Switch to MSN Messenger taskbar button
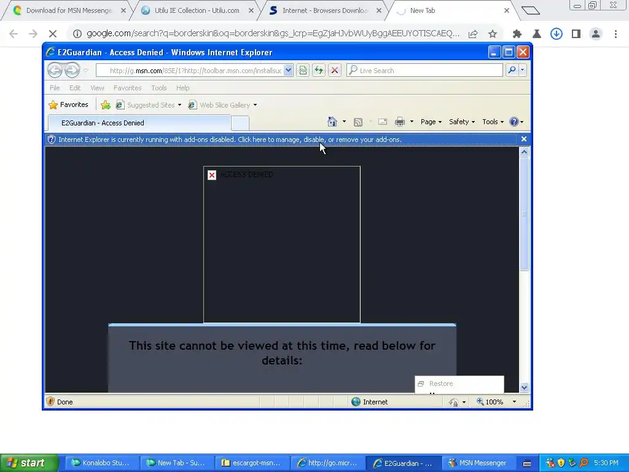 pos(478,463)
